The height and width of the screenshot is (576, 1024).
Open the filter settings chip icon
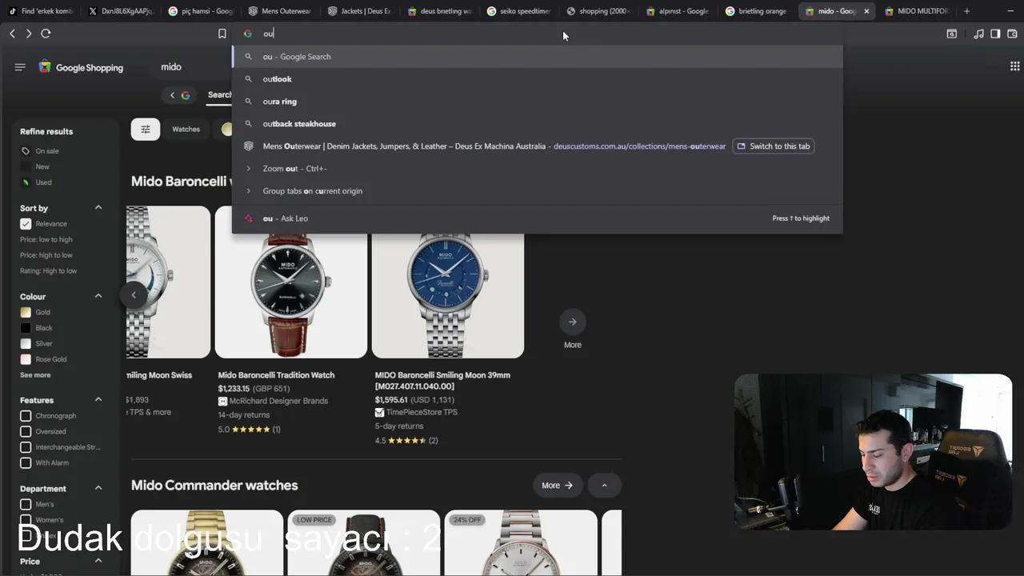coord(146,129)
